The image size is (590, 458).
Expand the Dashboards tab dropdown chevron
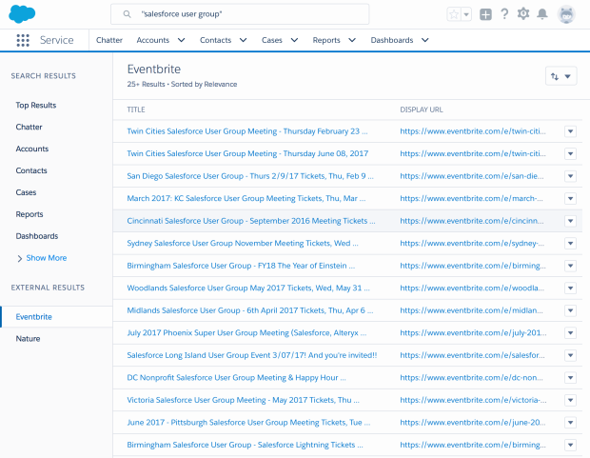[424, 40]
